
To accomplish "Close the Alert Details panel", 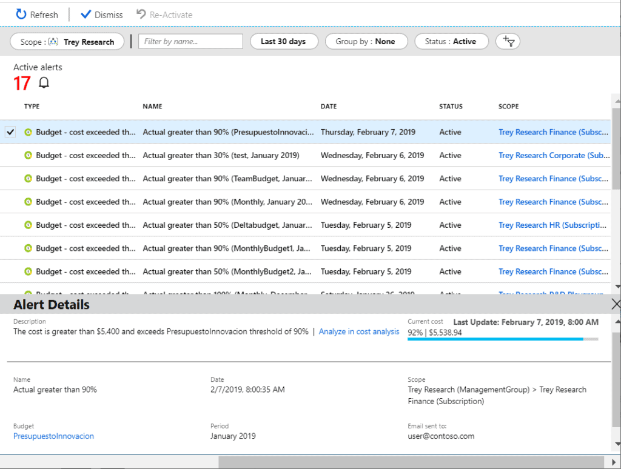I will [616, 304].
